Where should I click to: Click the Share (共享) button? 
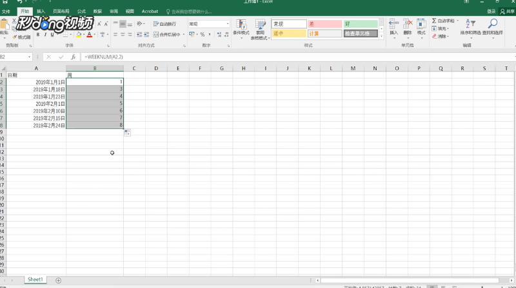pos(507,11)
